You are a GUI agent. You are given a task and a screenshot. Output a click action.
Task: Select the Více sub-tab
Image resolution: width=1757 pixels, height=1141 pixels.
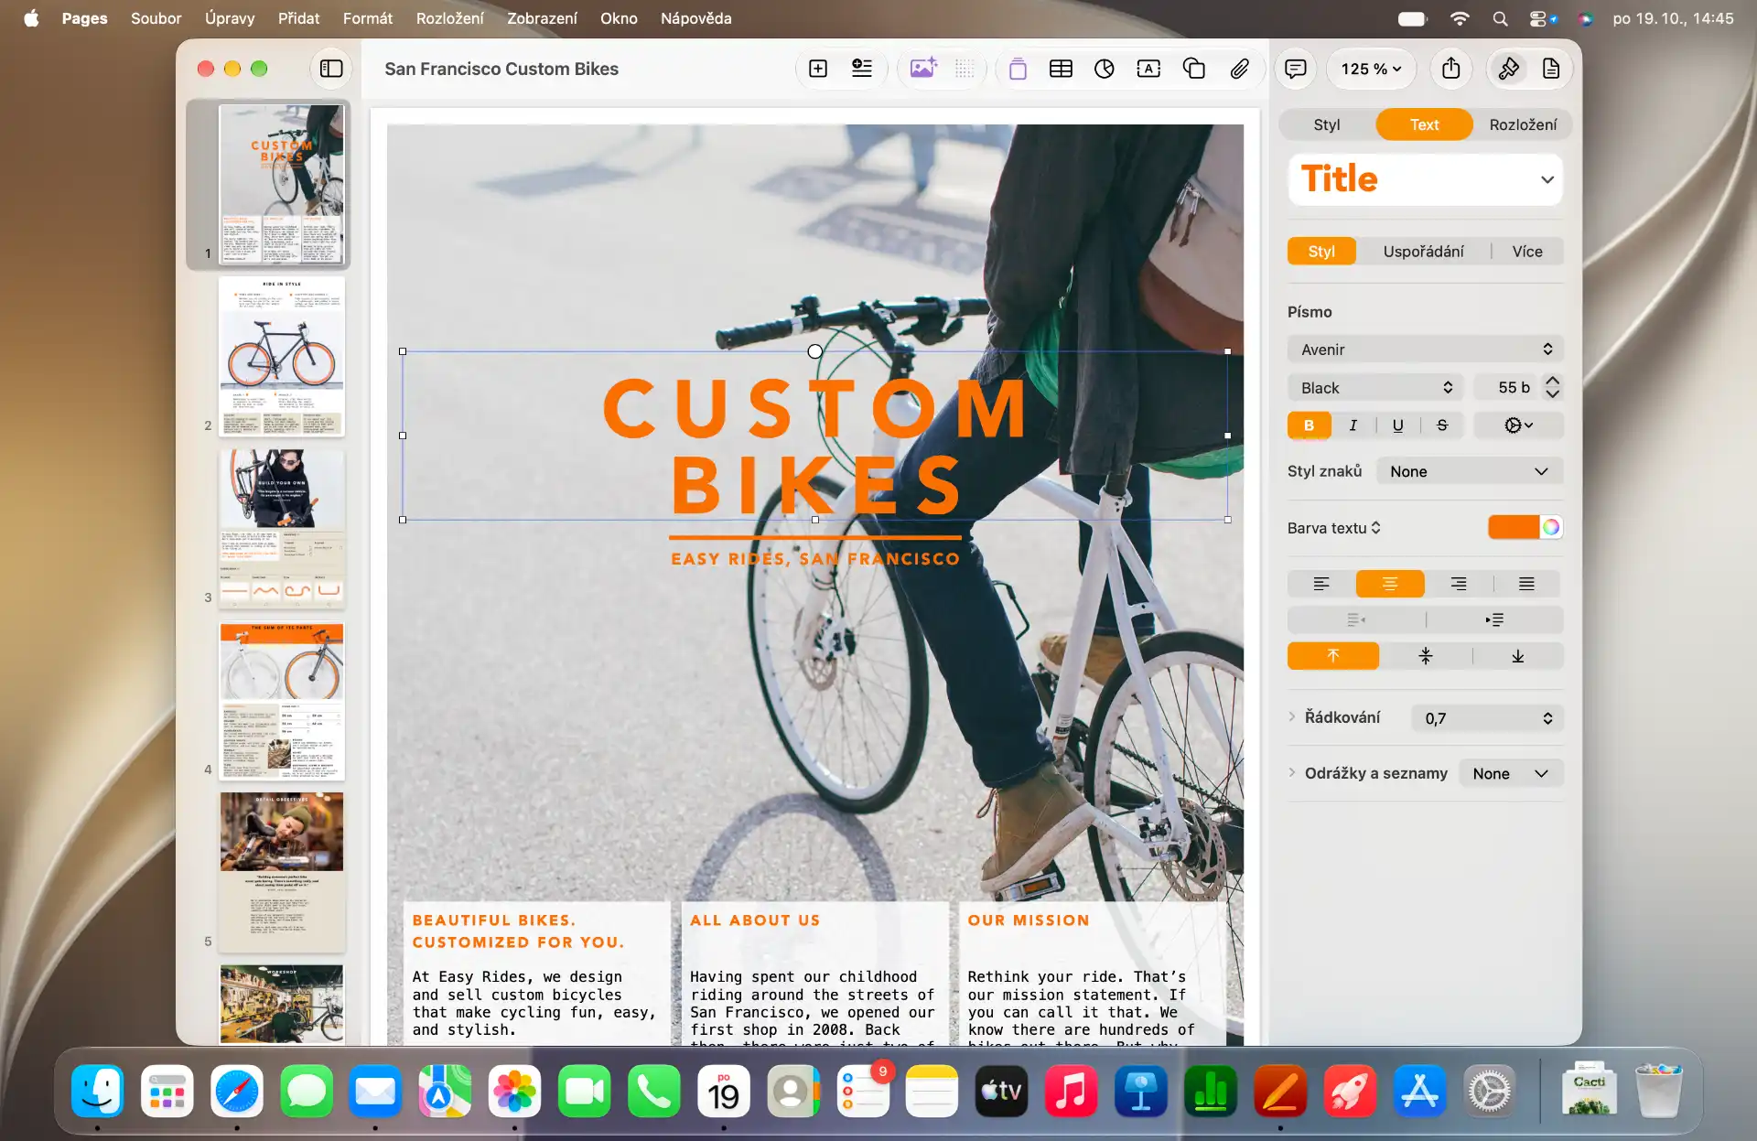pos(1526,252)
